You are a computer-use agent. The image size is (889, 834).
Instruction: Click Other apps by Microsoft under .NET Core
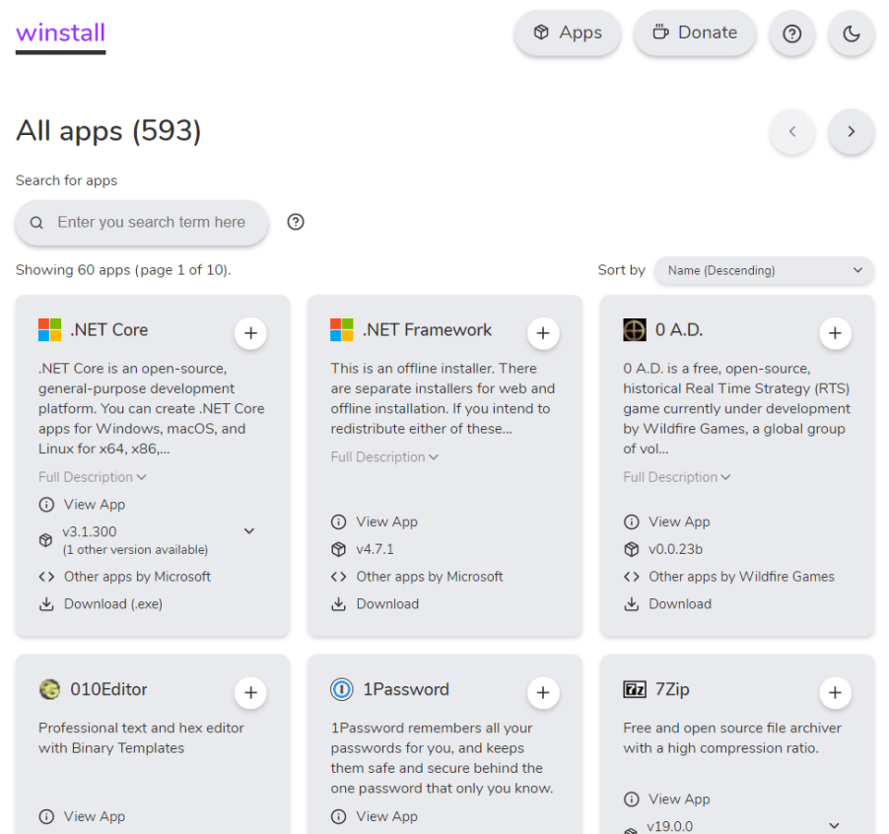(125, 577)
